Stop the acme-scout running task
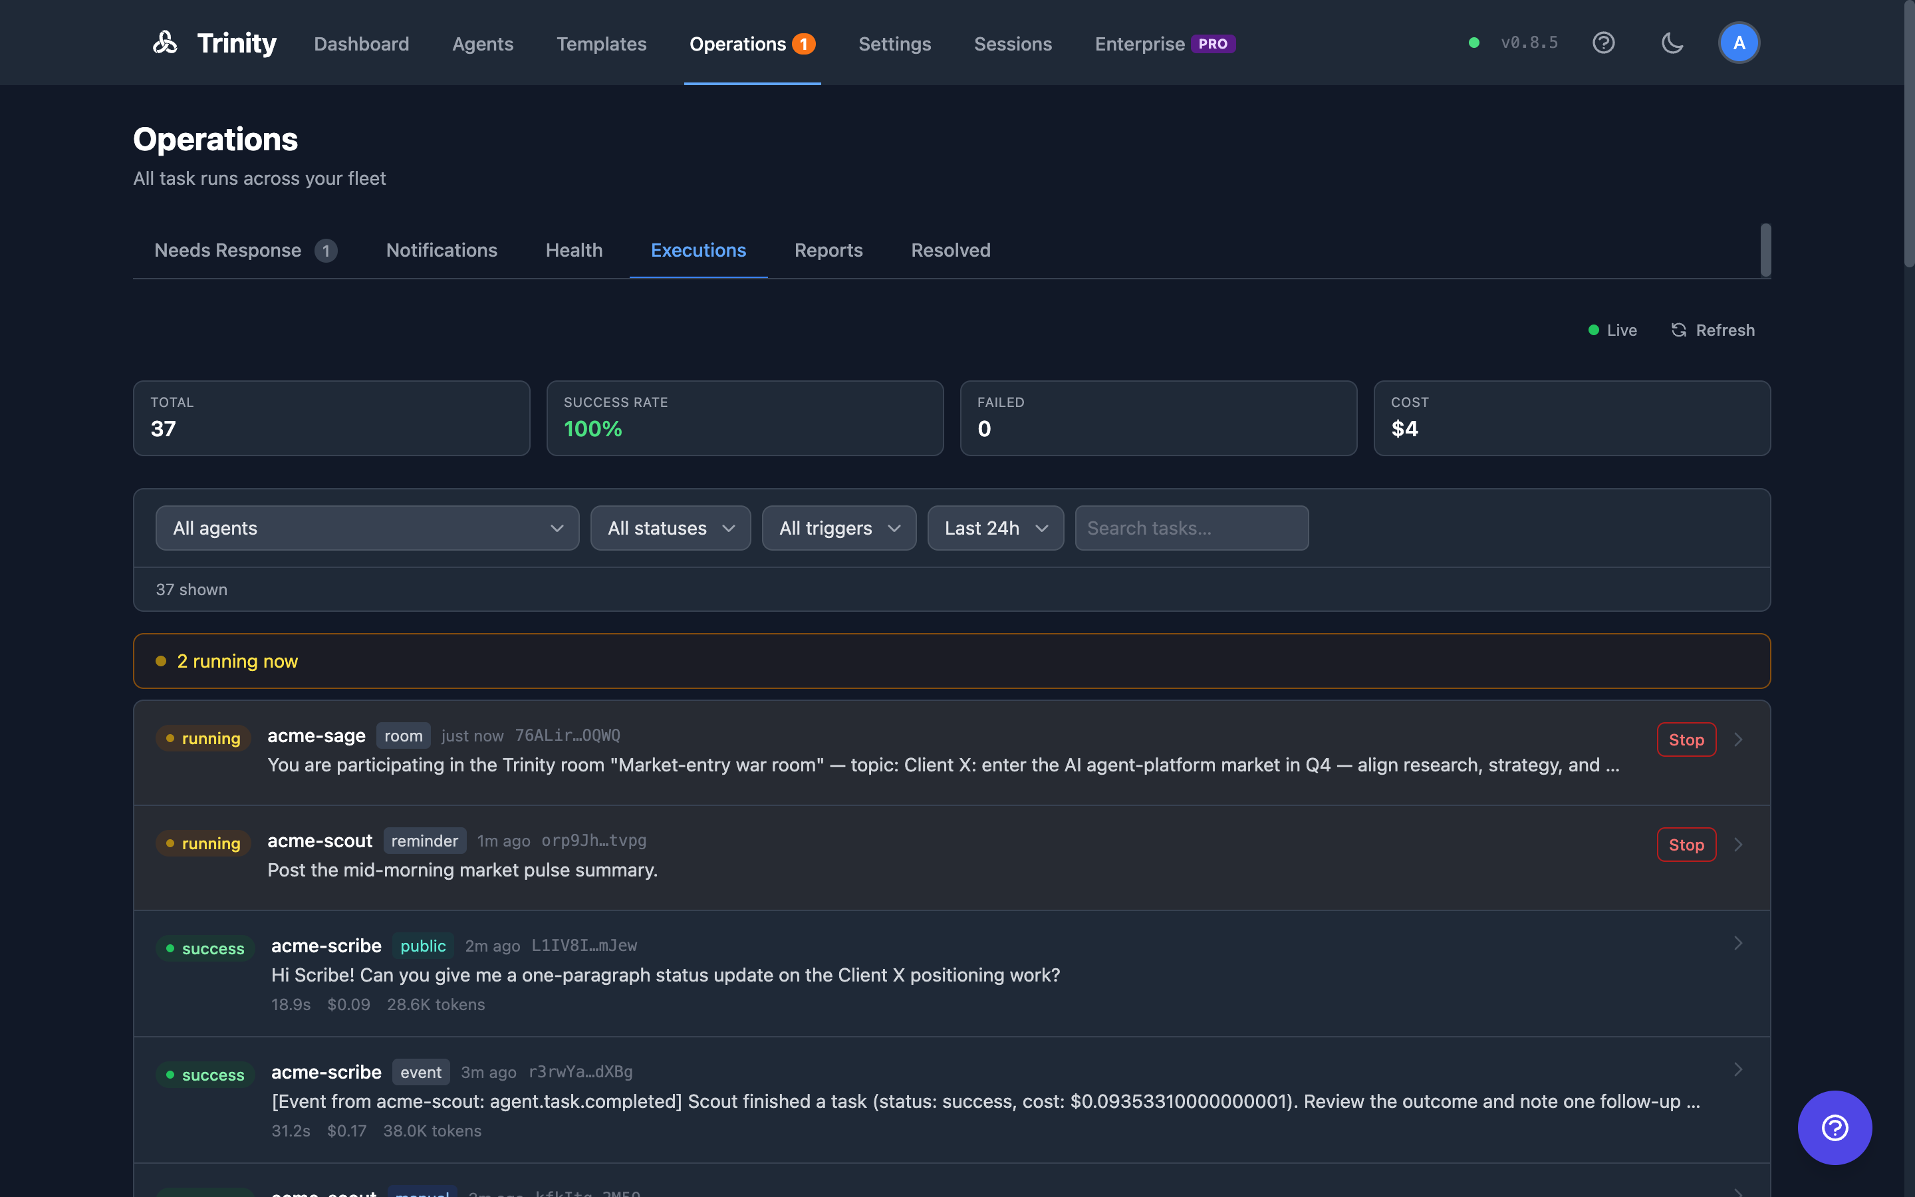The height and width of the screenshot is (1197, 1915). coord(1686,845)
